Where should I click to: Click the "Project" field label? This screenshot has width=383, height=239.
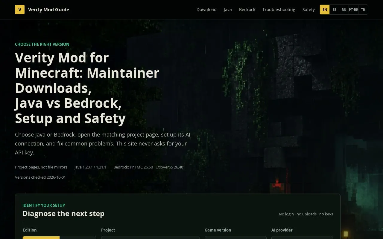click(108, 230)
